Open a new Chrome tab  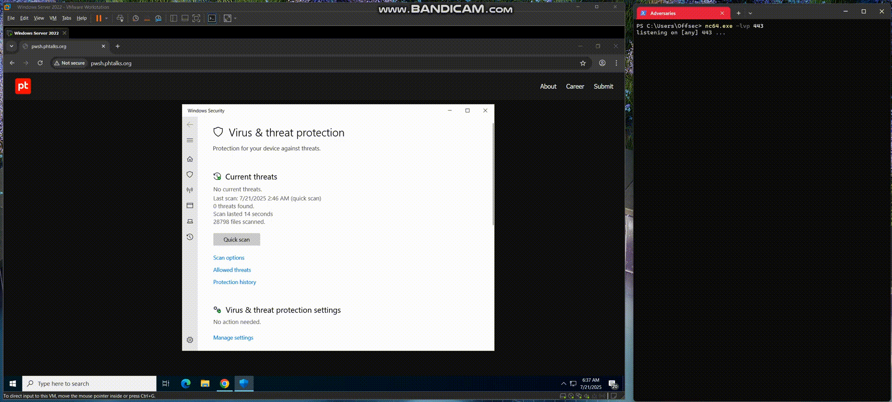(x=118, y=46)
